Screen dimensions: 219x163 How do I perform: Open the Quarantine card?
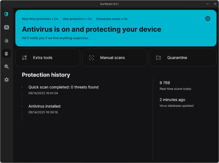click(183, 58)
